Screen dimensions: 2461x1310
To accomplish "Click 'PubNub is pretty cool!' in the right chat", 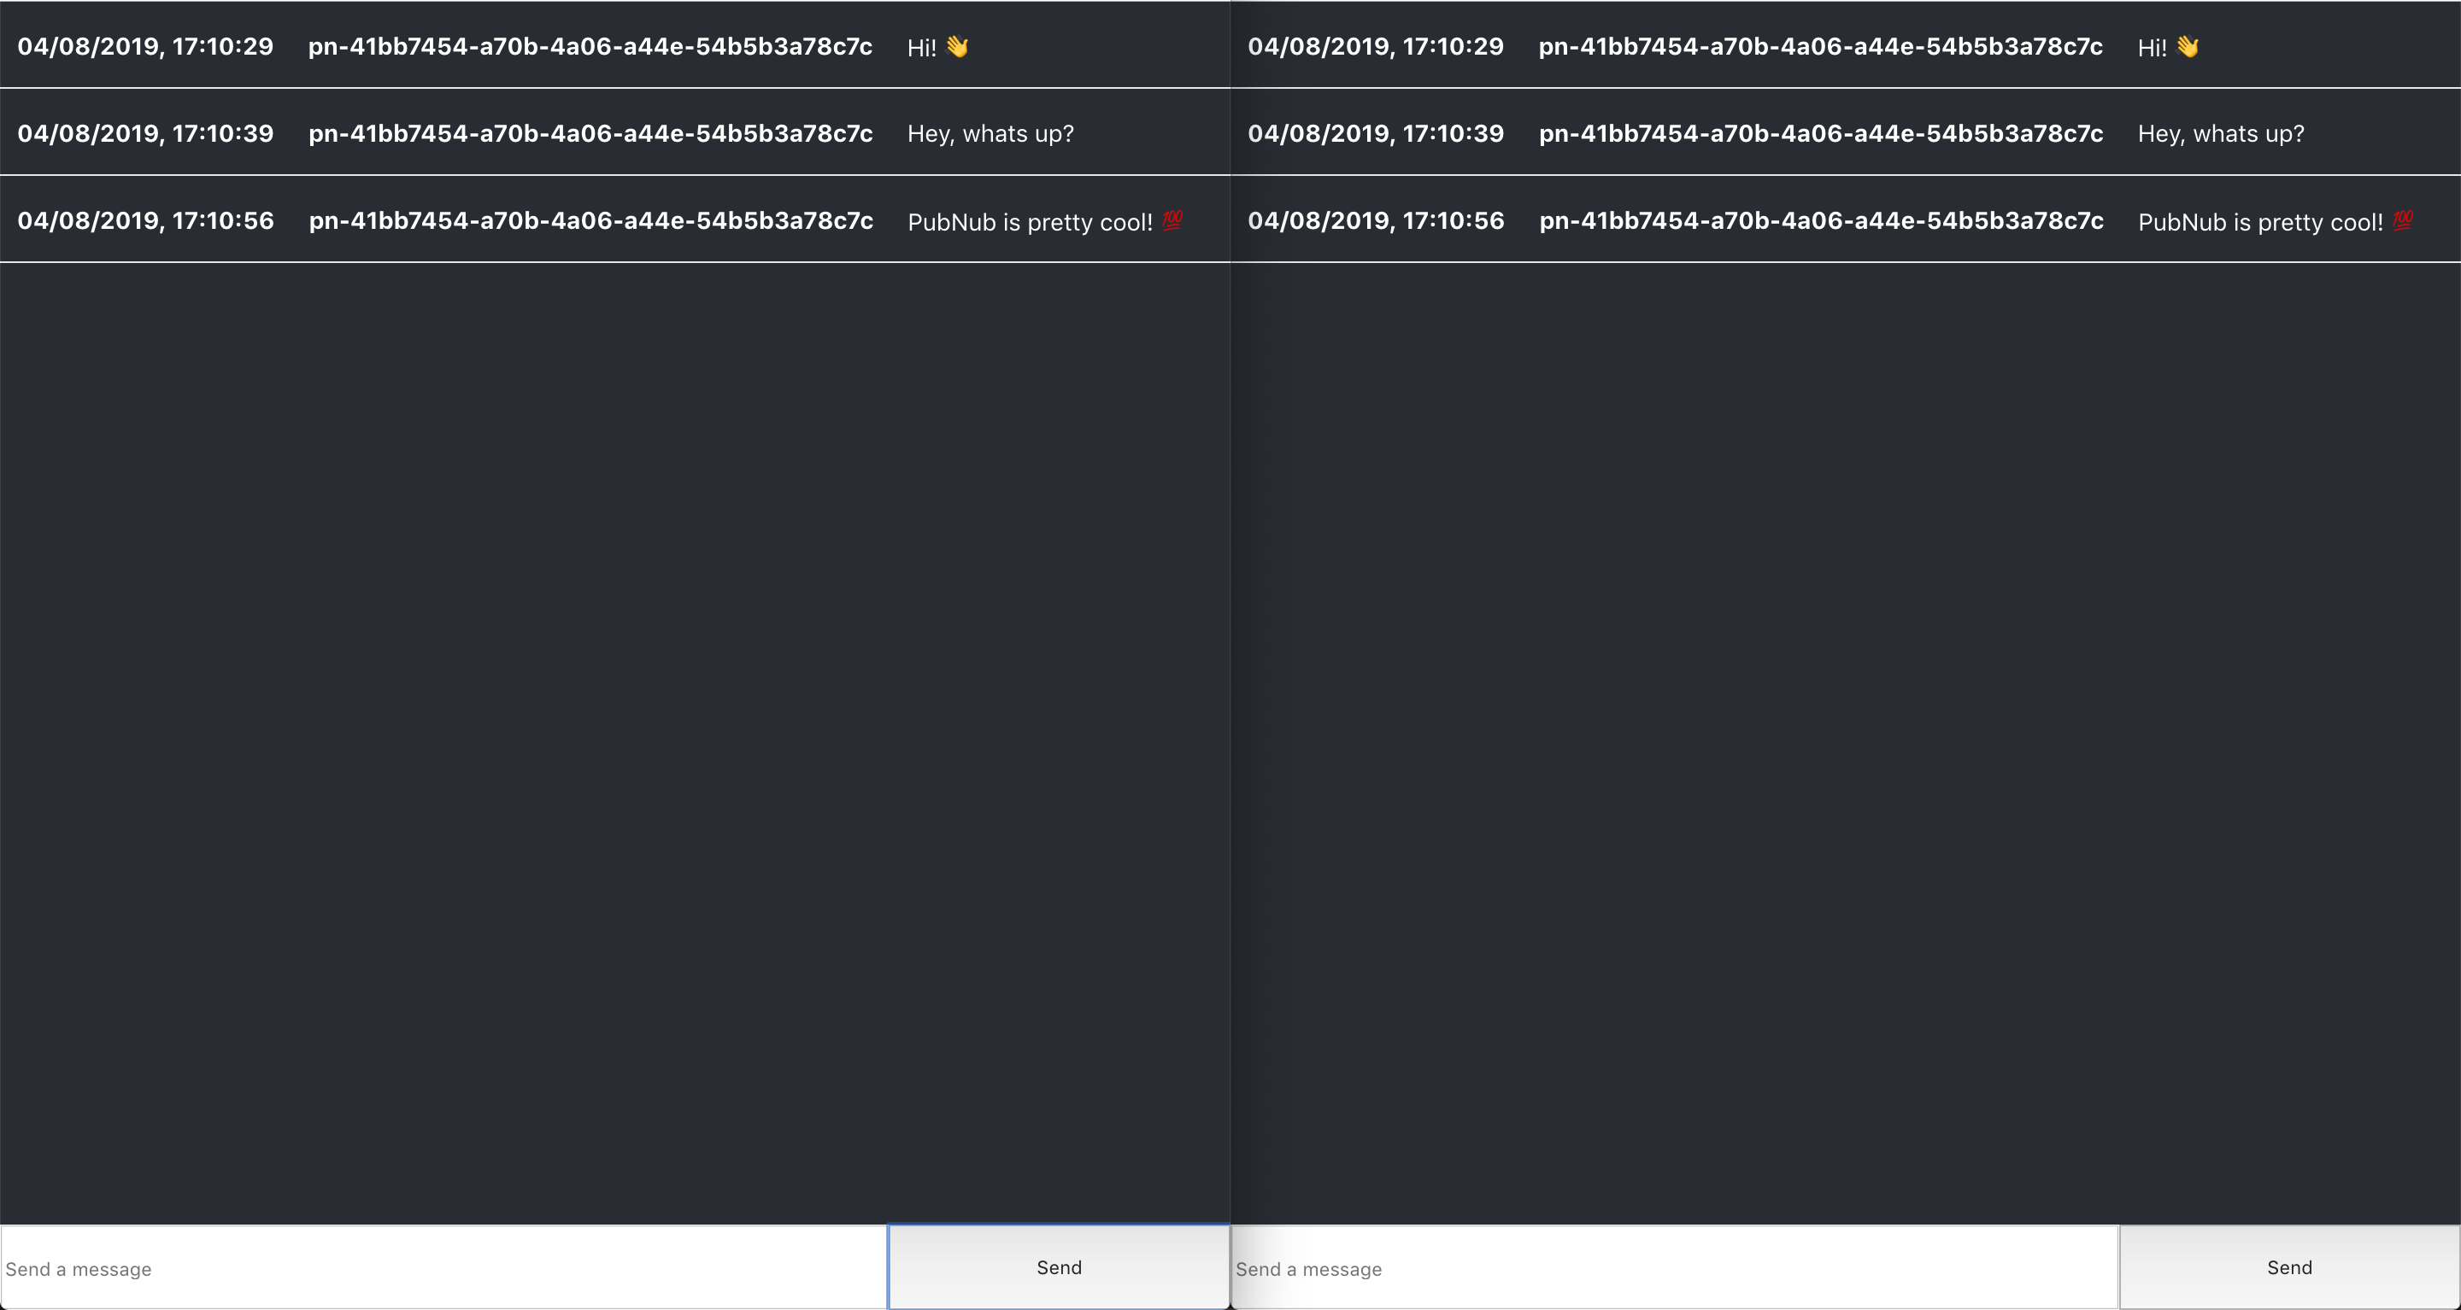I will [x=2260, y=223].
